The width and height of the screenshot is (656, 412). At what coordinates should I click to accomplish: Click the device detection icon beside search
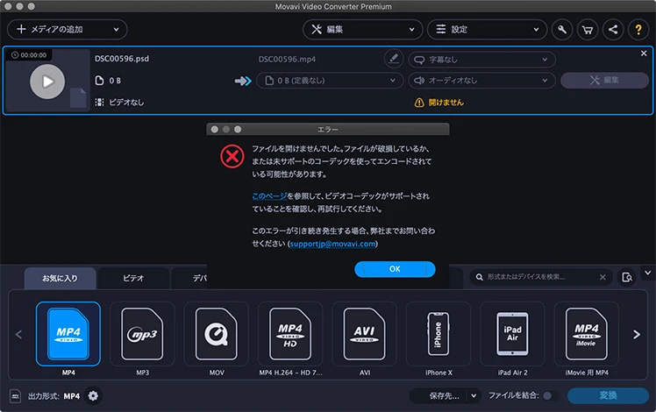(627, 277)
